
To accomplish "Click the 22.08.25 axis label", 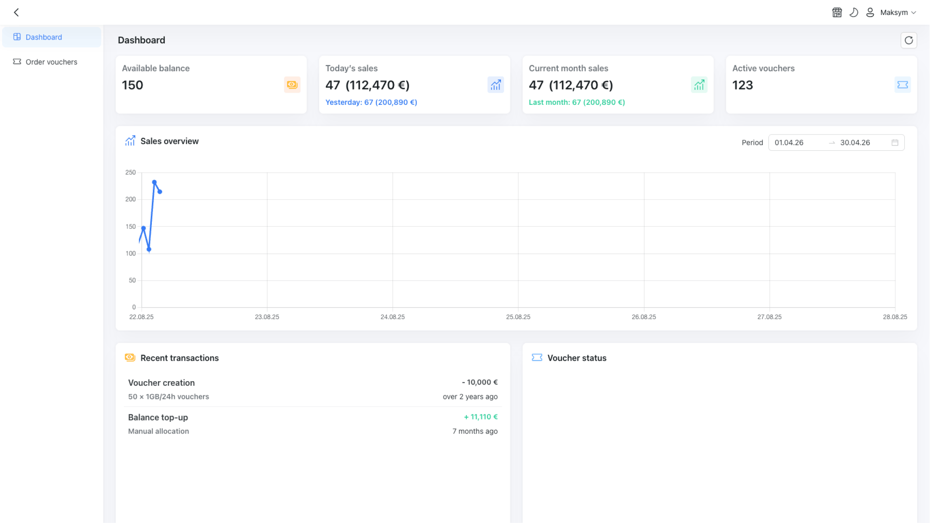I will [x=141, y=317].
